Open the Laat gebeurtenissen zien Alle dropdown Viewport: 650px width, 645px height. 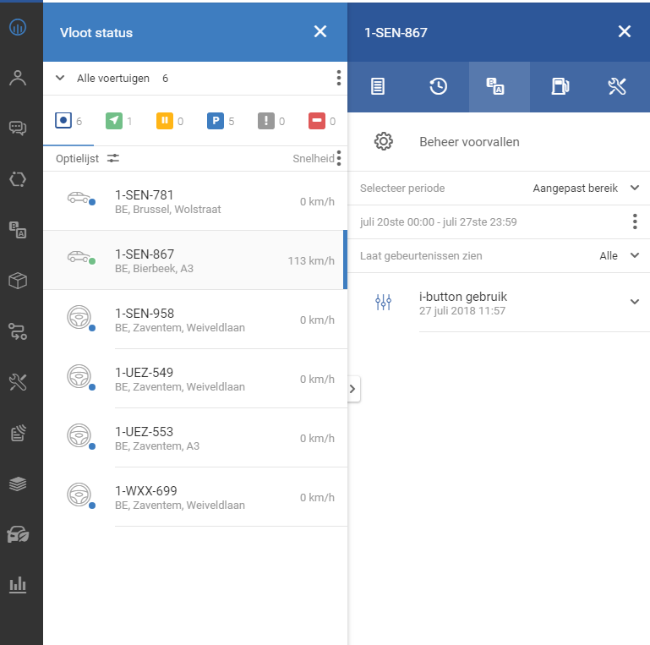(619, 256)
